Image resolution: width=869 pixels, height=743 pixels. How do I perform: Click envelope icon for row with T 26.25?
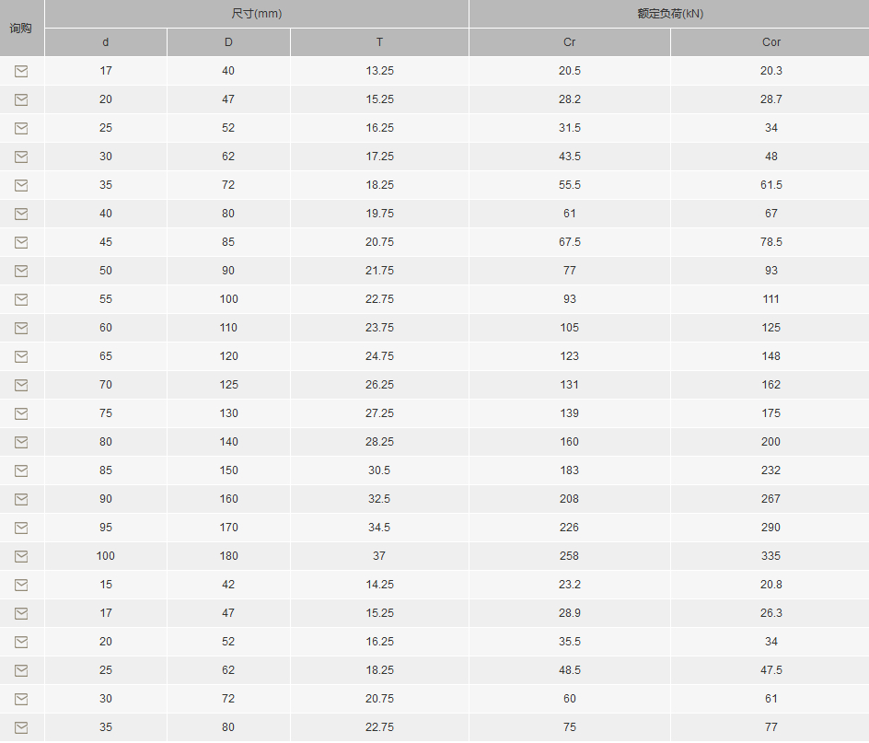21,386
